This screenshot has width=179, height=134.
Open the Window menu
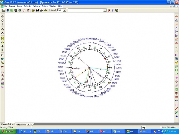(53, 6)
